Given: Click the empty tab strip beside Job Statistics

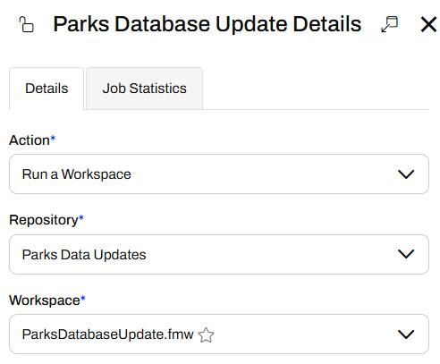Looking at the screenshot, I should (316, 89).
